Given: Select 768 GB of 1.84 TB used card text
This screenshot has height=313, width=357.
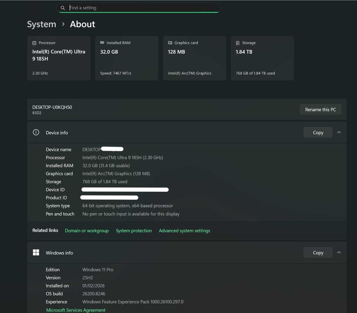Looking at the screenshot, I should pos(255,73).
